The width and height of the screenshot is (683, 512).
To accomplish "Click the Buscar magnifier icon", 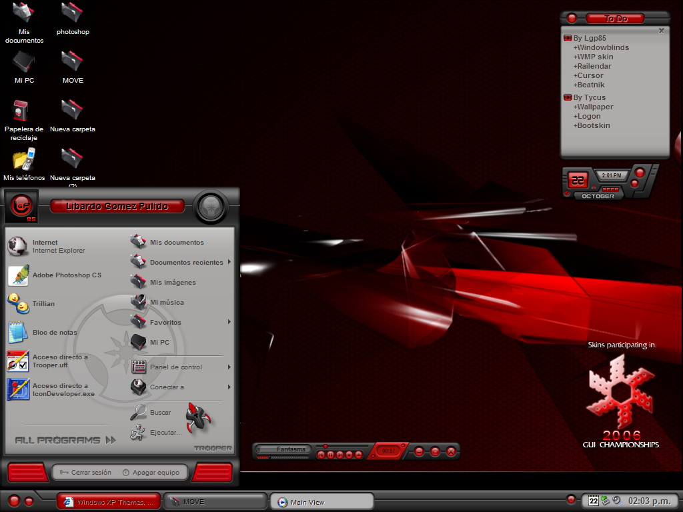I will [x=138, y=412].
